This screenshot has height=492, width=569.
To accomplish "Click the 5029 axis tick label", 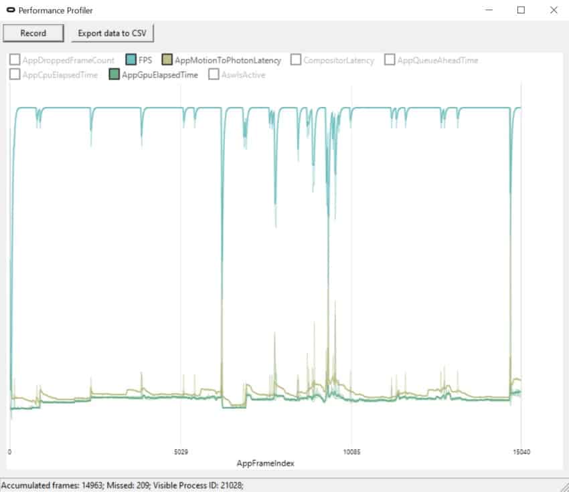I will [x=181, y=452].
